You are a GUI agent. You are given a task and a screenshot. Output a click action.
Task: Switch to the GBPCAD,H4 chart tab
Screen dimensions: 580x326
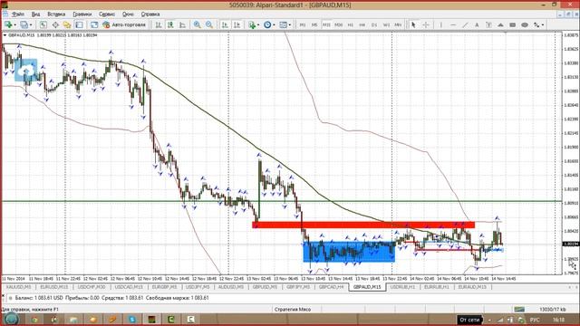pyautogui.click(x=331, y=287)
